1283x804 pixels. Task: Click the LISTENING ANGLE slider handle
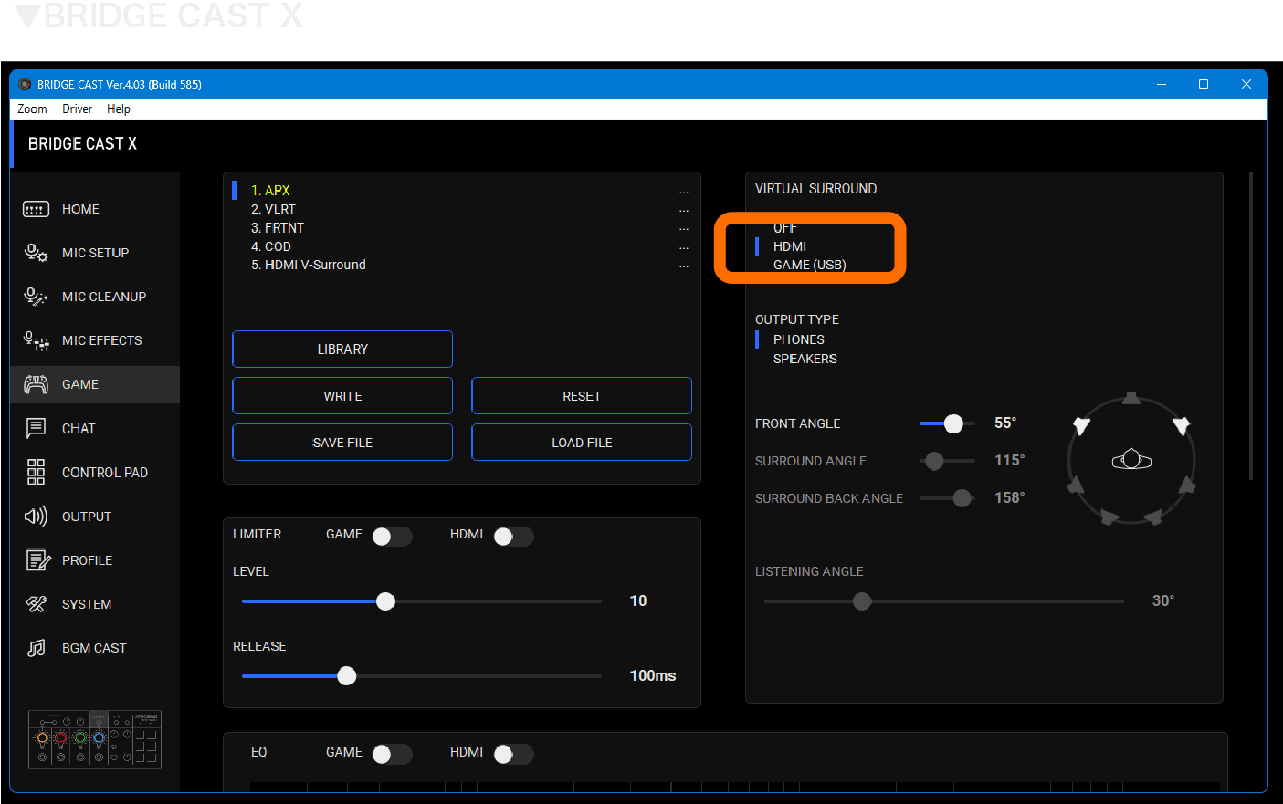coord(862,601)
